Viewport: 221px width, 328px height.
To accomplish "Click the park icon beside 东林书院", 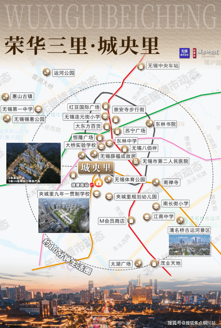I will coord(150,123).
